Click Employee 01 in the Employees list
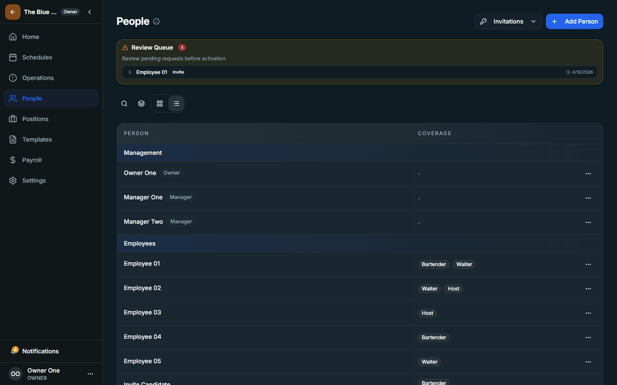This screenshot has width=617, height=385. 142,264
